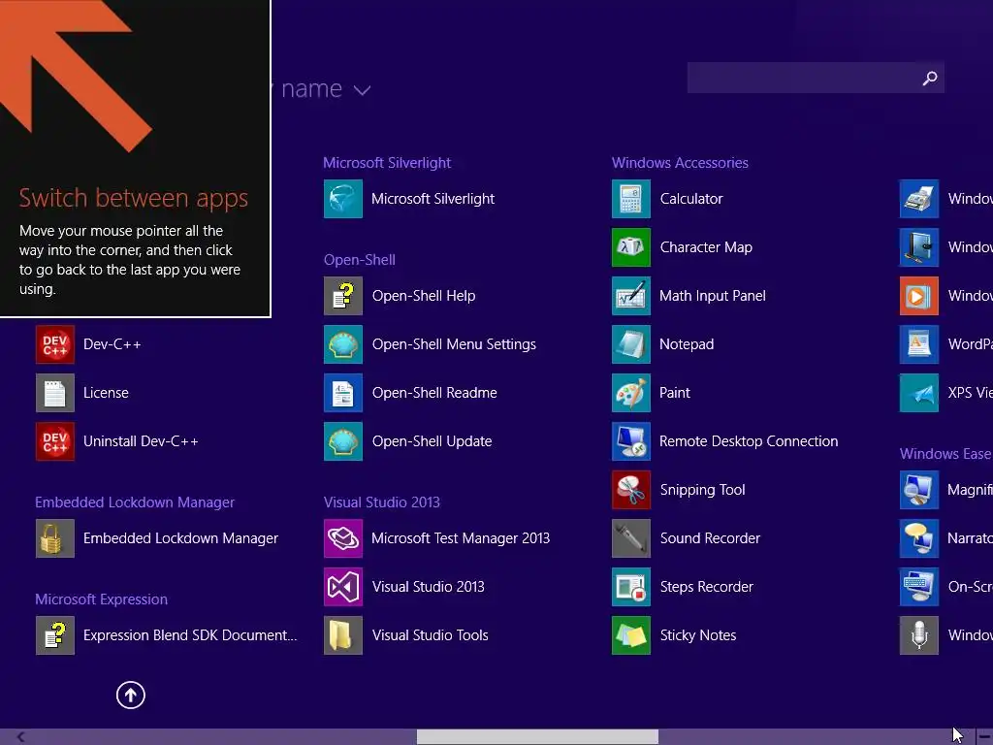Launch Math Input Panel icon
This screenshot has width=993, height=745.
tap(631, 296)
